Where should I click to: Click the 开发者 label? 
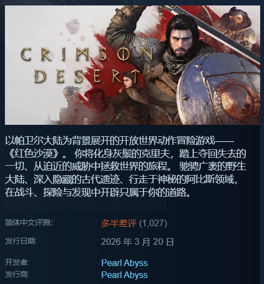(17, 262)
